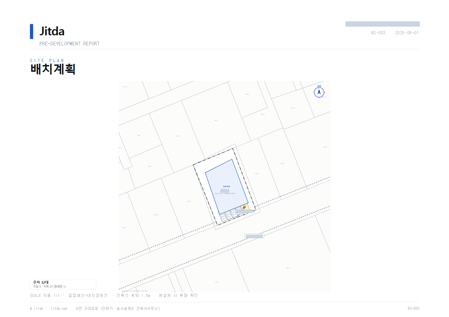The height and width of the screenshot is (317, 449).
Task: Select the orange disabled parking stall icon
Action: pyautogui.click(x=244, y=207)
